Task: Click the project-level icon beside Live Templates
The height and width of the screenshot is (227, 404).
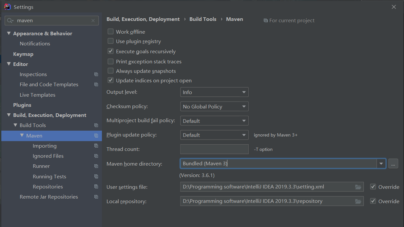Action: pos(96,95)
